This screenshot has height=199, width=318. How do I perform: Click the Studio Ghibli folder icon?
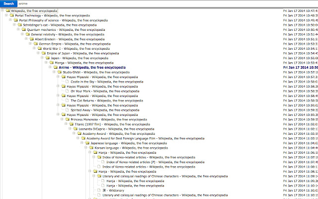coord(60,72)
